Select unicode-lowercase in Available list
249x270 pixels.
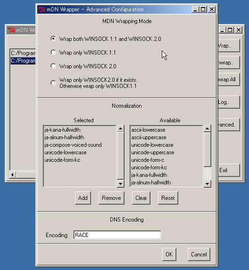click(152, 145)
